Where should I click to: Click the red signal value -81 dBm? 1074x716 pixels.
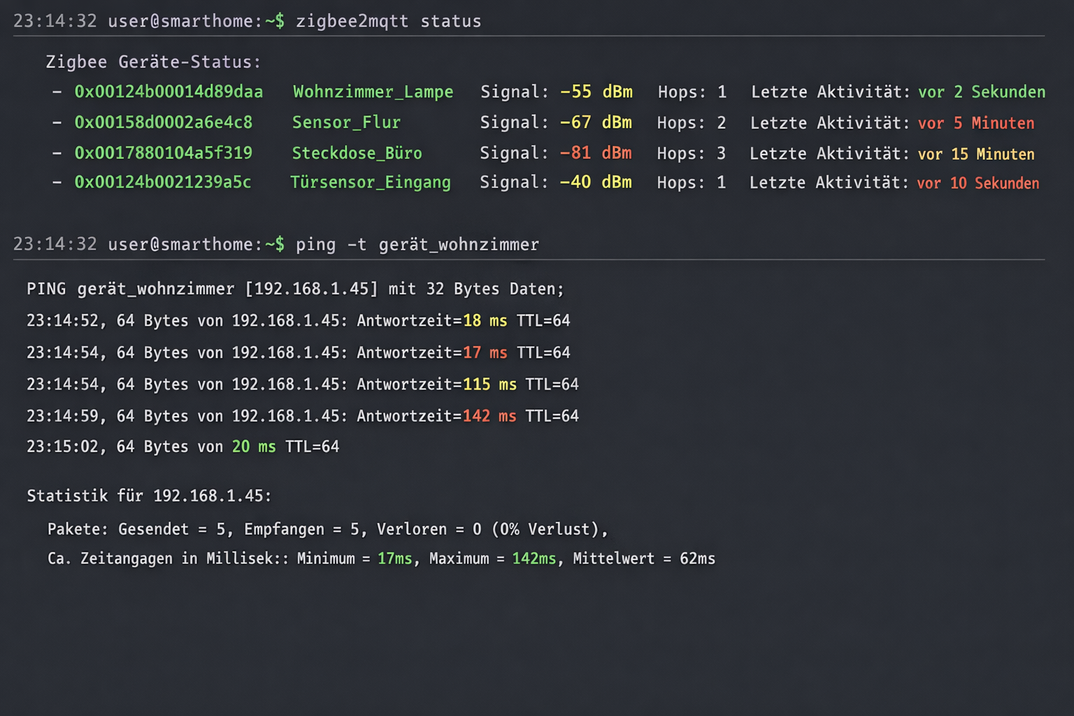[596, 152]
